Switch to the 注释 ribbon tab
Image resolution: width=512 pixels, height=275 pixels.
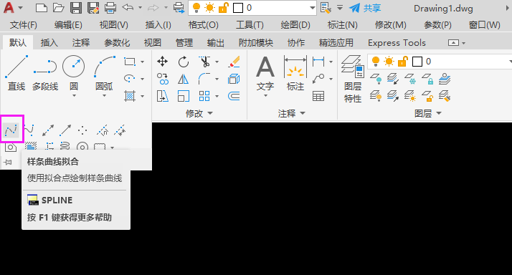(80, 43)
